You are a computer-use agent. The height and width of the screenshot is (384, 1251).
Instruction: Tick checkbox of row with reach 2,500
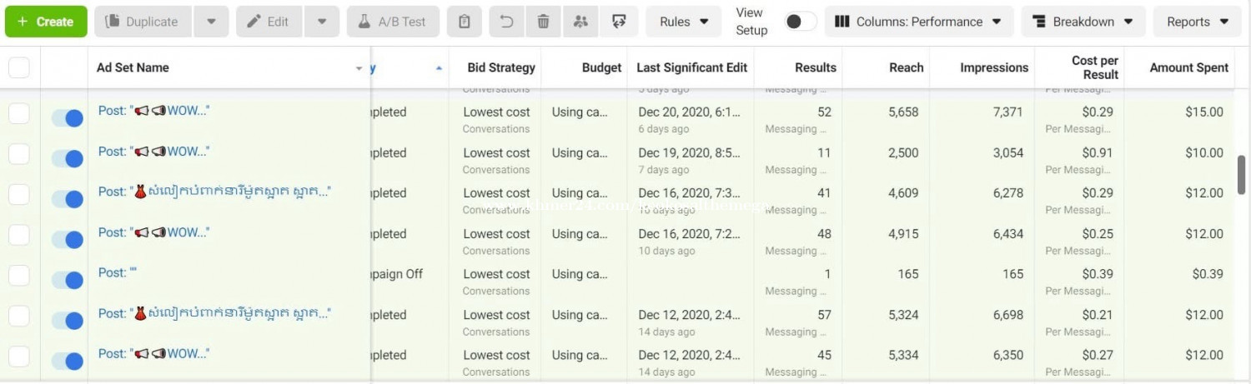[x=18, y=154]
